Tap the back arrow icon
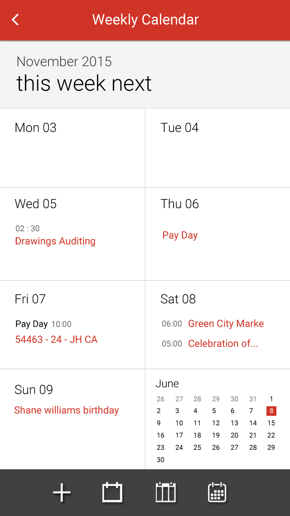Image resolution: width=290 pixels, height=516 pixels. coord(15,20)
